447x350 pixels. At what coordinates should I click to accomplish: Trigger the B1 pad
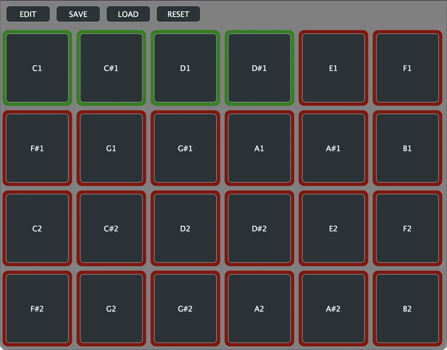(407, 148)
